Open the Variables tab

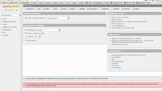coord(115,9)
